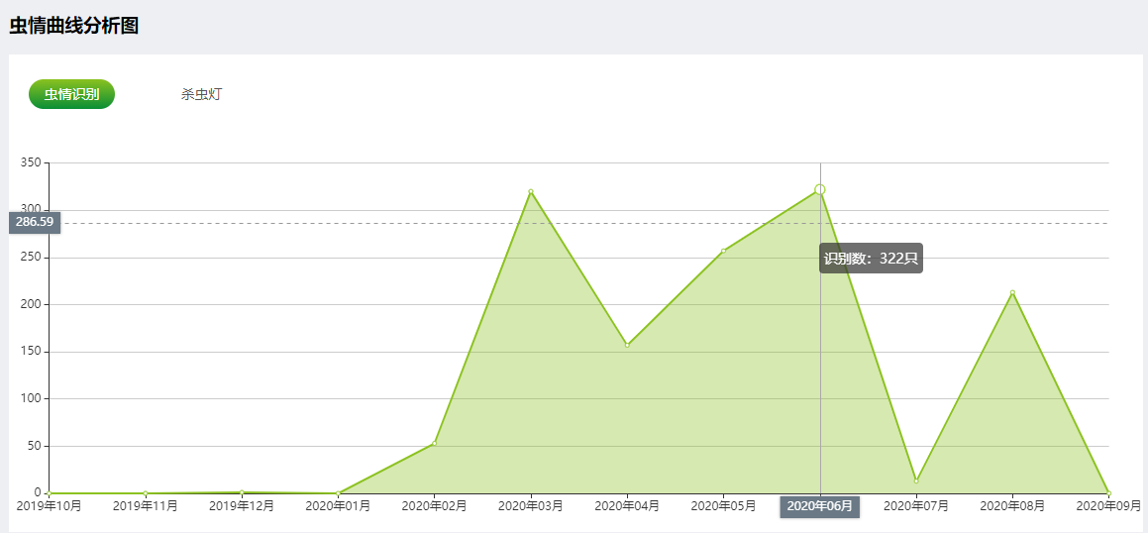Select the 2020年04月 data point marker
Image resolution: width=1148 pixels, height=533 pixels.
(627, 345)
